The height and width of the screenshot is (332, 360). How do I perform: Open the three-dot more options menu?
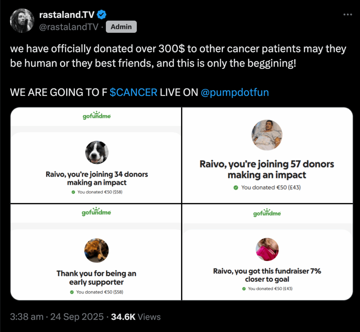coord(347,14)
